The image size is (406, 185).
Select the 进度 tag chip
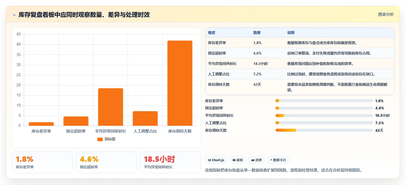click(x=256, y=160)
